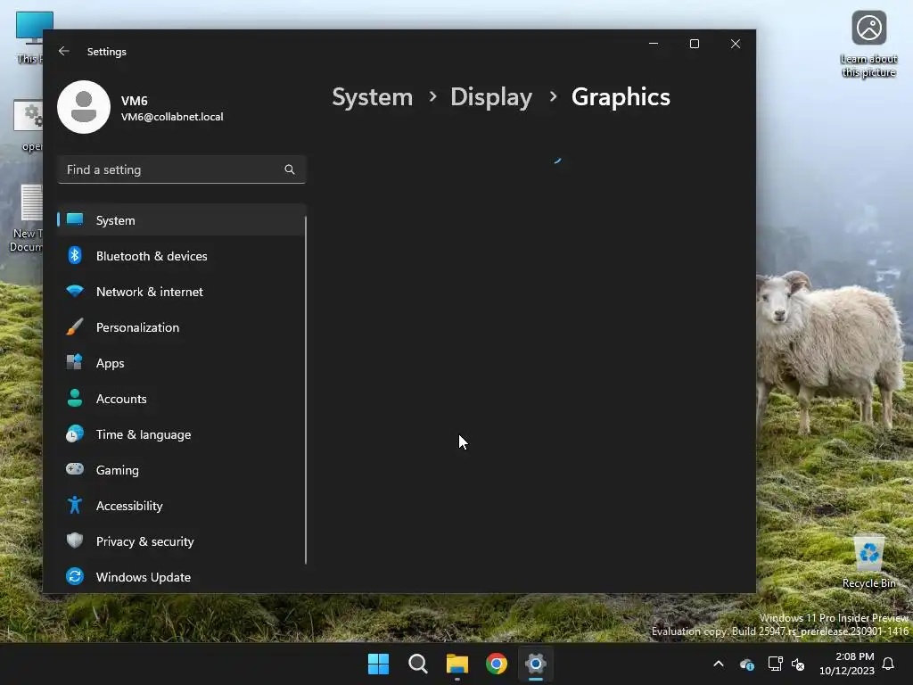
Task: Click the Bluetooth icon in sidebar
Action: click(75, 255)
